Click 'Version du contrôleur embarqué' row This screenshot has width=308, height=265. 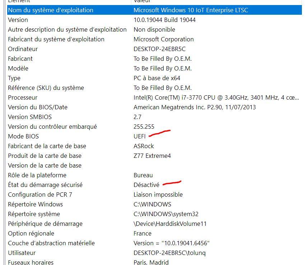coord(52,127)
